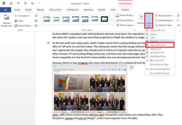The height and width of the screenshot is (125, 182).
Task: Switch to the REFERENCES tab
Action: [x=73, y=10]
